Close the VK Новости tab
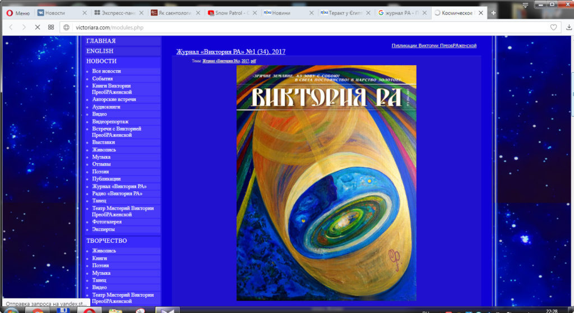The height and width of the screenshot is (313, 574). (85, 13)
